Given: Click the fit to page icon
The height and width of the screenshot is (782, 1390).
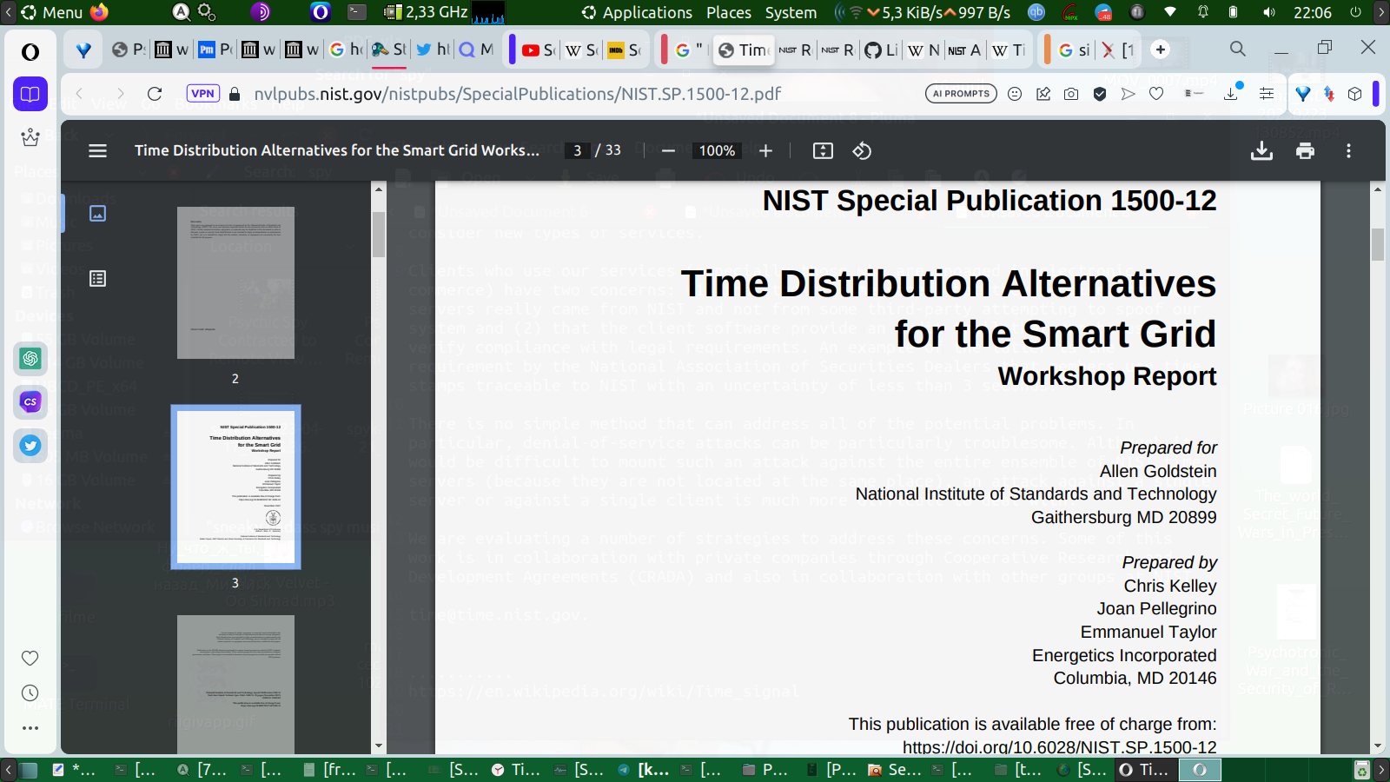Looking at the screenshot, I should click(x=822, y=150).
